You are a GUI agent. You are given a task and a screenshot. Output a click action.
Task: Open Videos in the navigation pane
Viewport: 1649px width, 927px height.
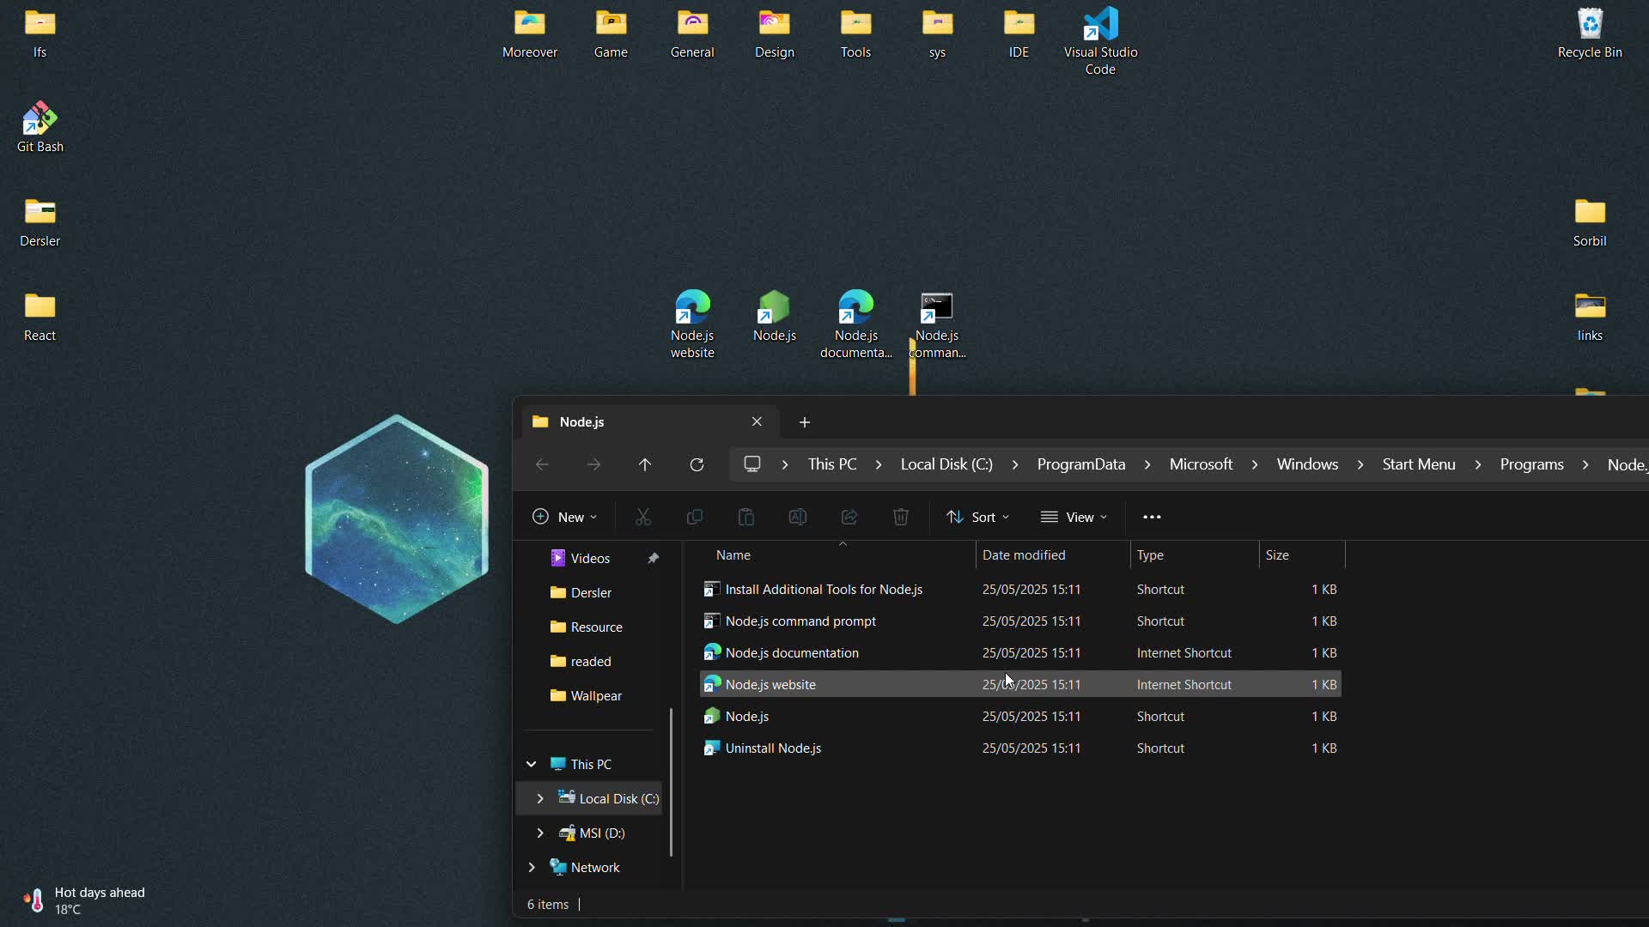pos(591,558)
